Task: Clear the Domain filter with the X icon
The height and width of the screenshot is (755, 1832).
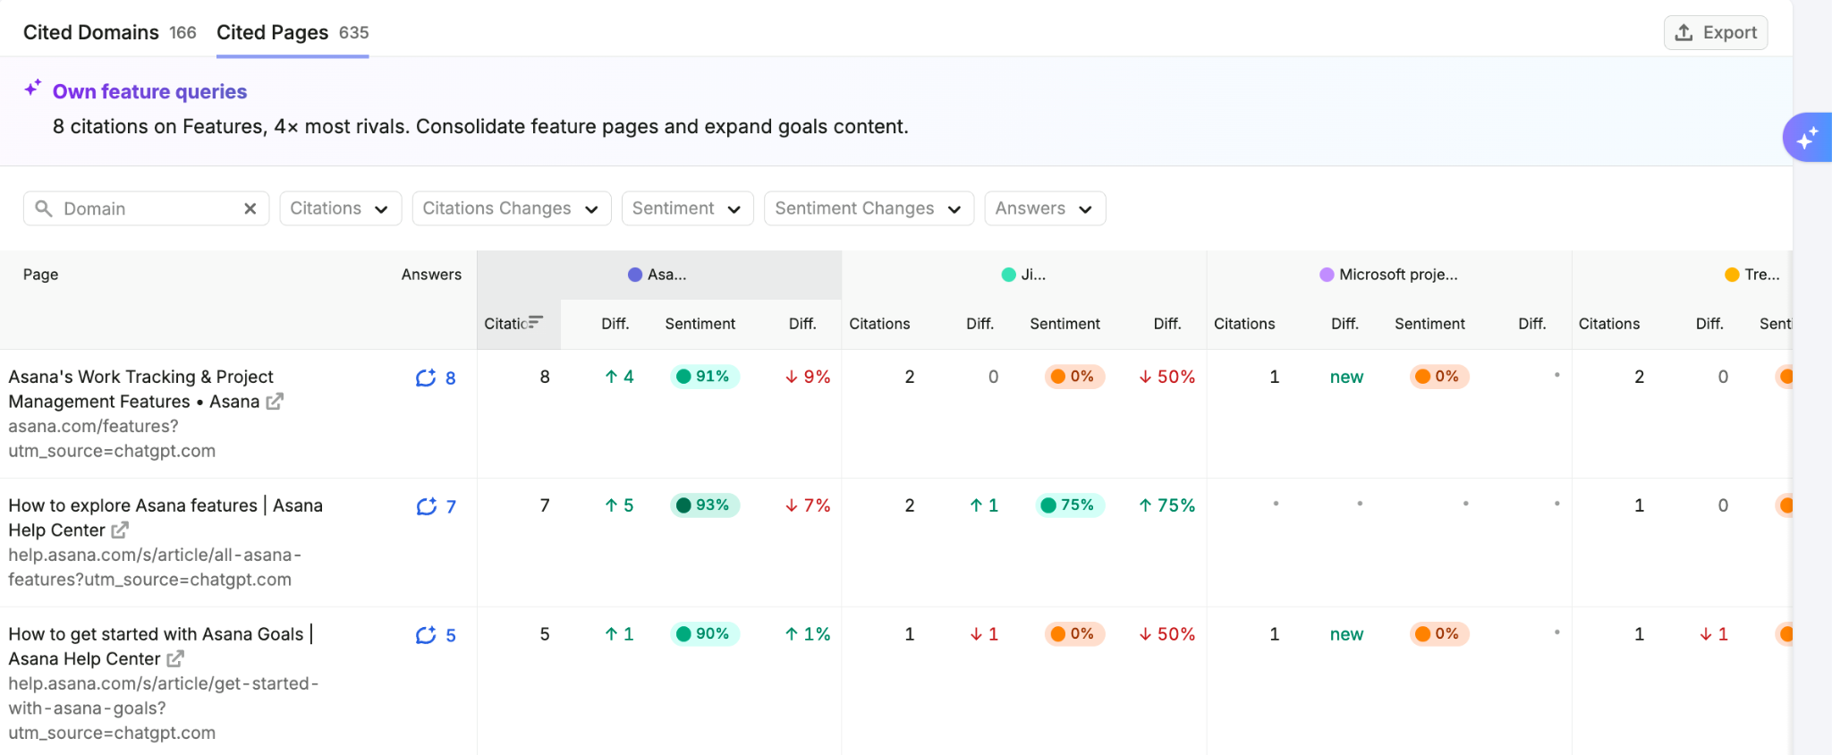Action: click(250, 208)
